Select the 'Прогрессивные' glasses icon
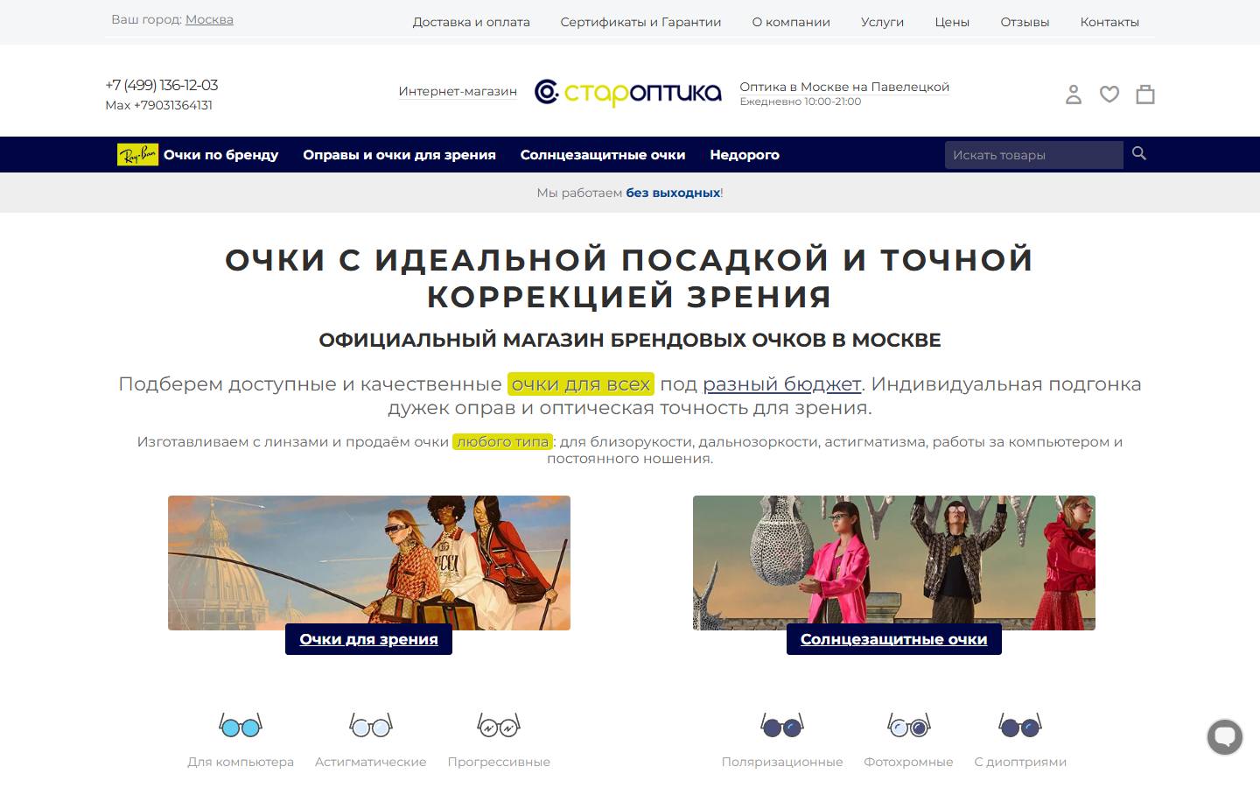1260x788 pixels. click(499, 726)
